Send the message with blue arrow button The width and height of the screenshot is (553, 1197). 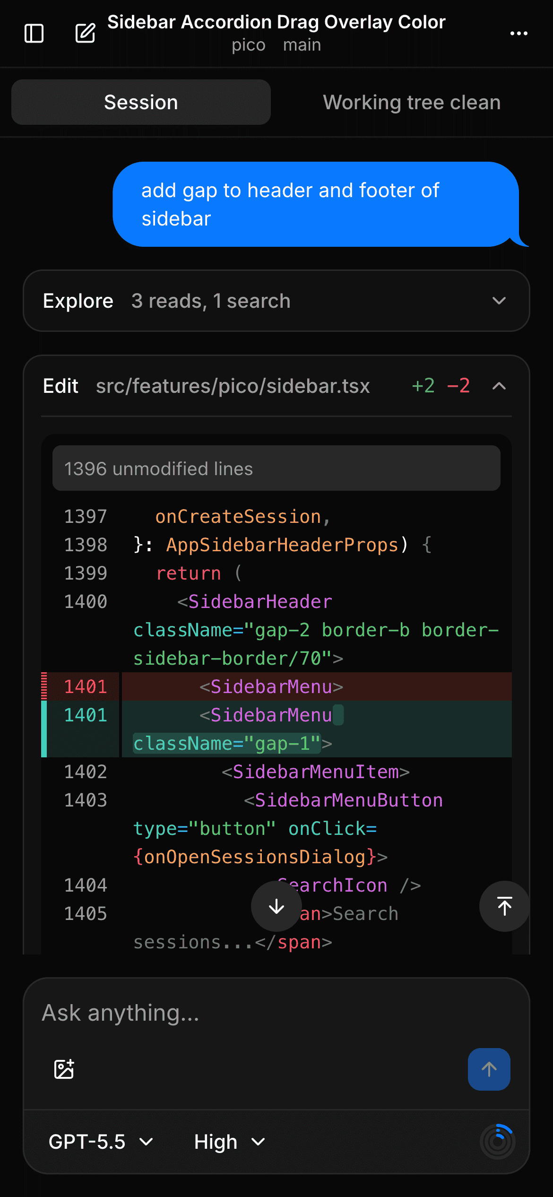489,1069
